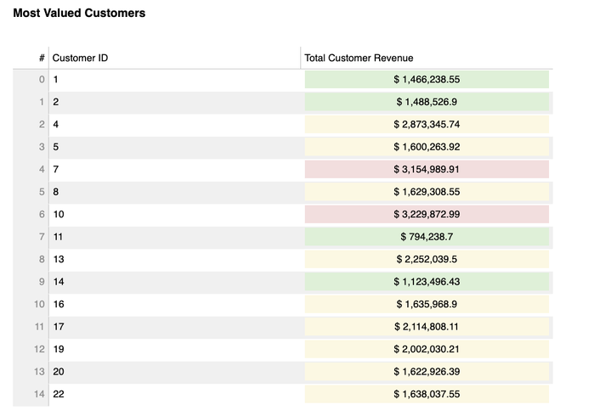This screenshot has width=594, height=416.
Task: Select the revenue cell $ 1,123,496.43
Action: (x=427, y=282)
